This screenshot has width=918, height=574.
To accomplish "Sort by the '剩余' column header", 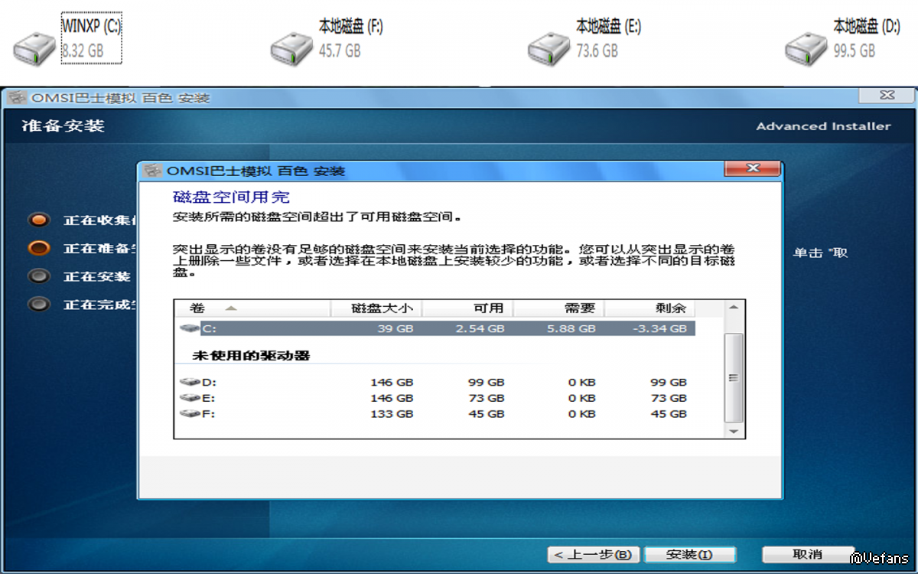I will click(650, 308).
